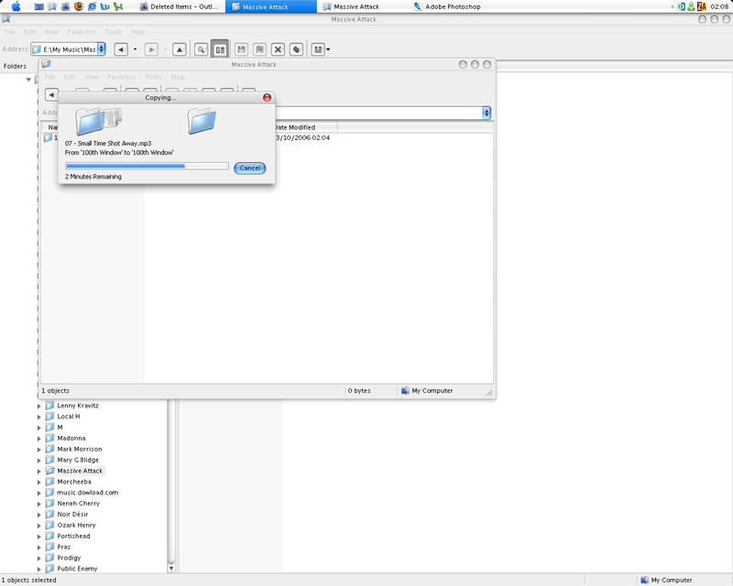Open the Search pane from toolbar

tap(201, 49)
